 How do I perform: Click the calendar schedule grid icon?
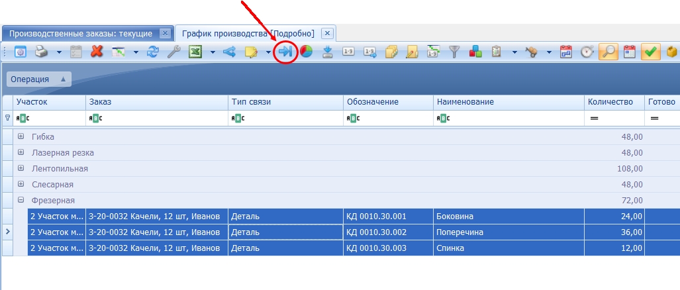click(629, 52)
